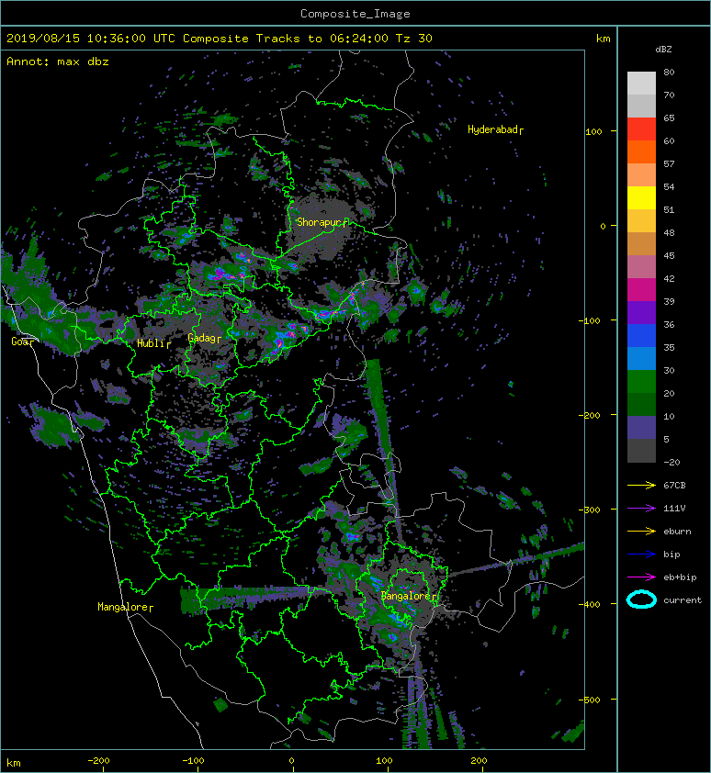Pick the brown 45–48 dBZ swatch
The height and width of the screenshot is (773, 711).
pyautogui.click(x=641, y=244)
